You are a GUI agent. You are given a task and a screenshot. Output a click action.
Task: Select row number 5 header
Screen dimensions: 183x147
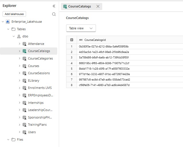pyautogui.click(x=72, y=68)
